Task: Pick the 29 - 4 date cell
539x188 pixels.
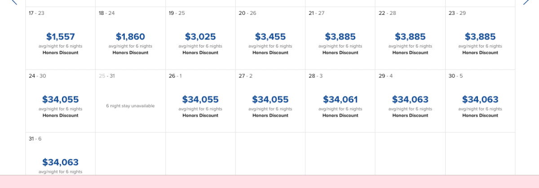Action: click(411, 101)
